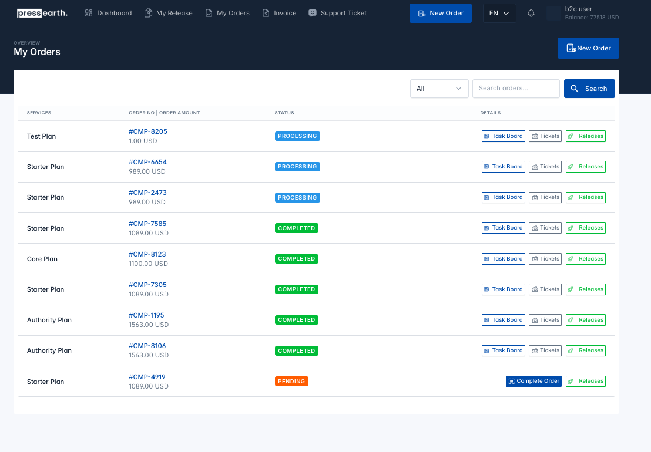Screen dimensions: 651x452
Task: Open order link #CMP-7305
Action: point(148,285)
